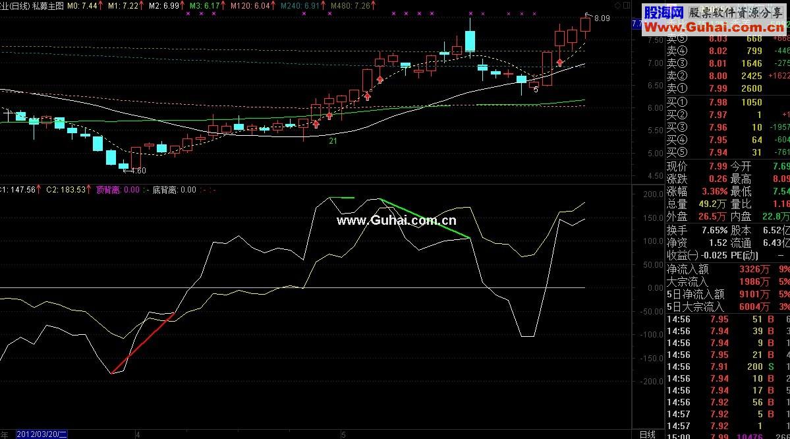The image size is (790, 439).
Task: Click the 最高 label in quote panel
Action: [x=741, y=179]
